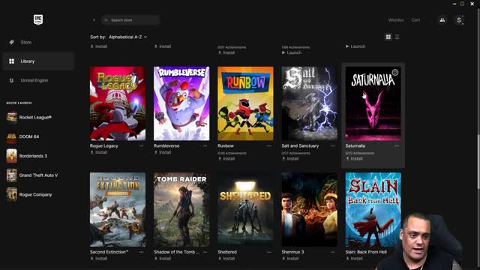Open the Runbow cover art
The image size is (480, 270).
click(x=245, y=103)
